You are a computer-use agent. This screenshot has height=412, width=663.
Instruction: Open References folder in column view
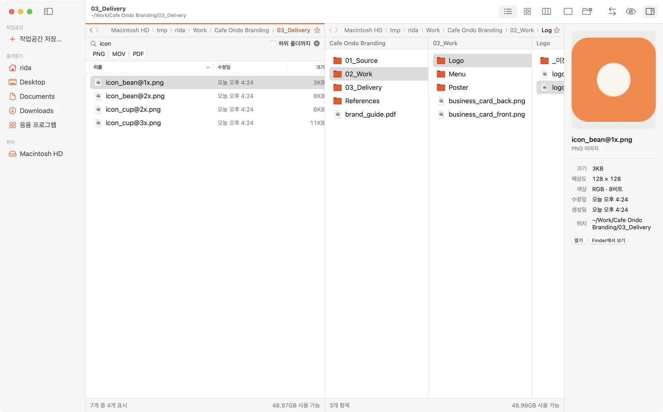click(379, 101)
